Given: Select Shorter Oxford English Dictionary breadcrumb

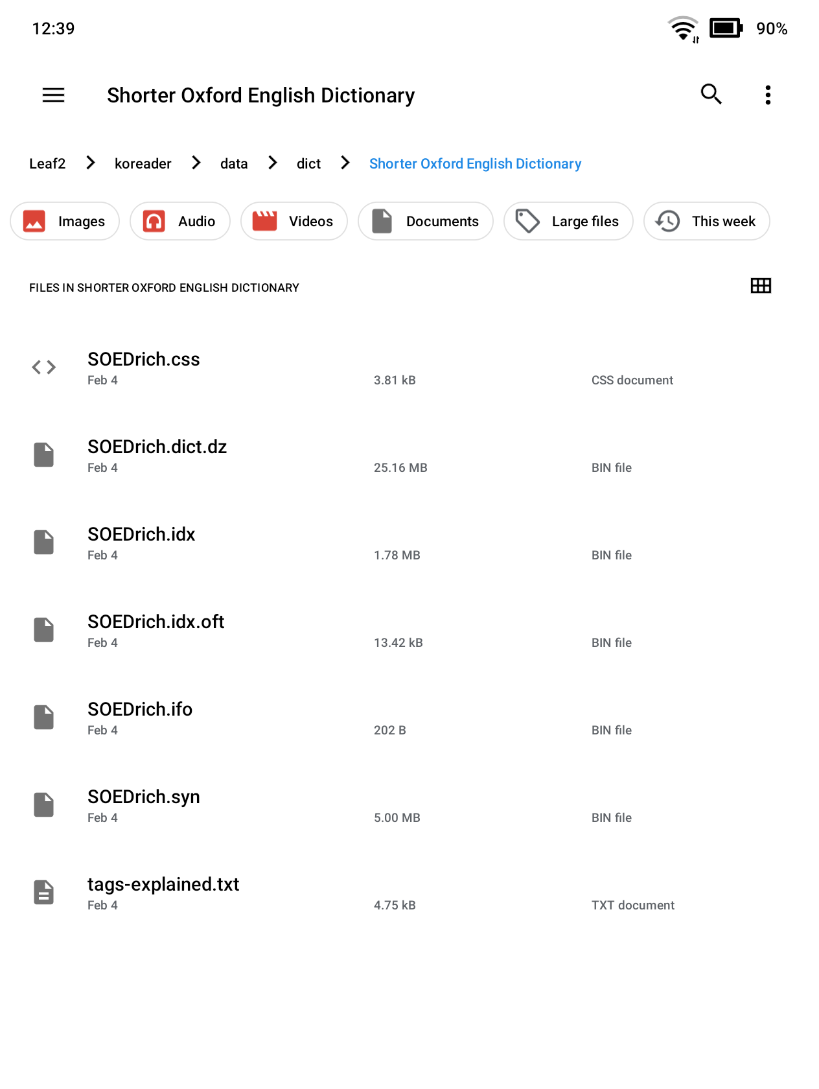Looking at the screenshot, I should 476,163.
